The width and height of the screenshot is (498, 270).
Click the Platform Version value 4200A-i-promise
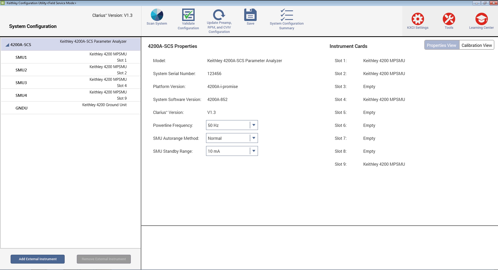222,86
